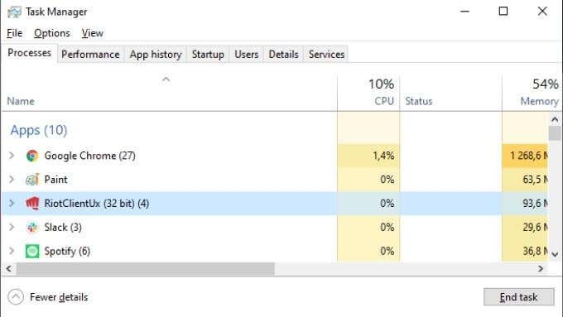Expand the Slack process group
The width and height of the screenshot is (563, 317).
click(12, 228)
